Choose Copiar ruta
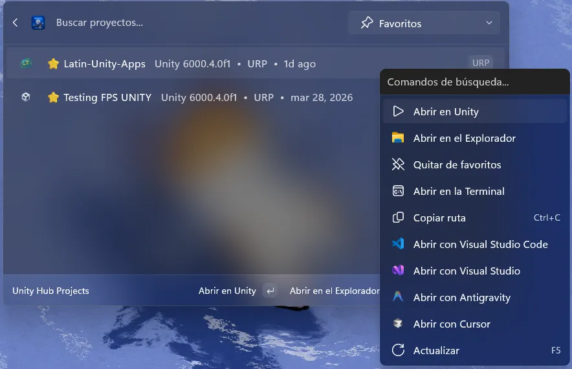 tap(474, 218)
